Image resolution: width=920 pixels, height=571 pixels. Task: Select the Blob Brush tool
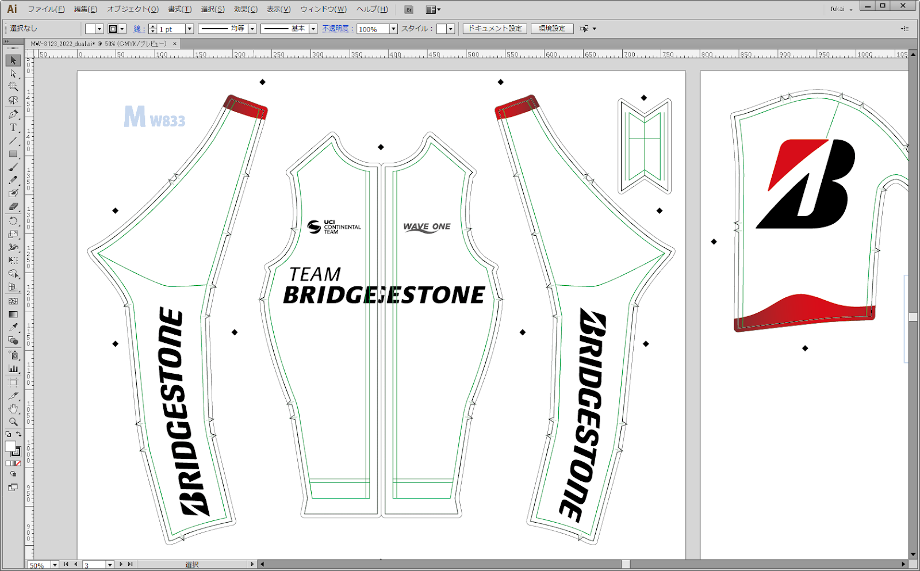tap(13, 194)
